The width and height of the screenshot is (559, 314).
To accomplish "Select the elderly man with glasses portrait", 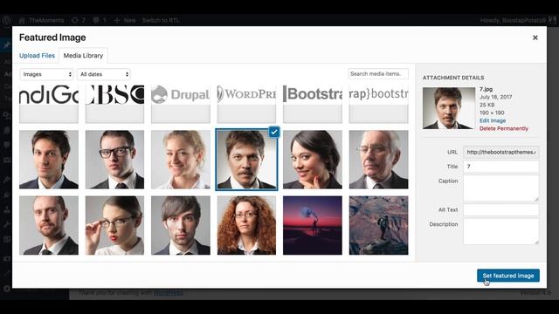I will [378, 160].
